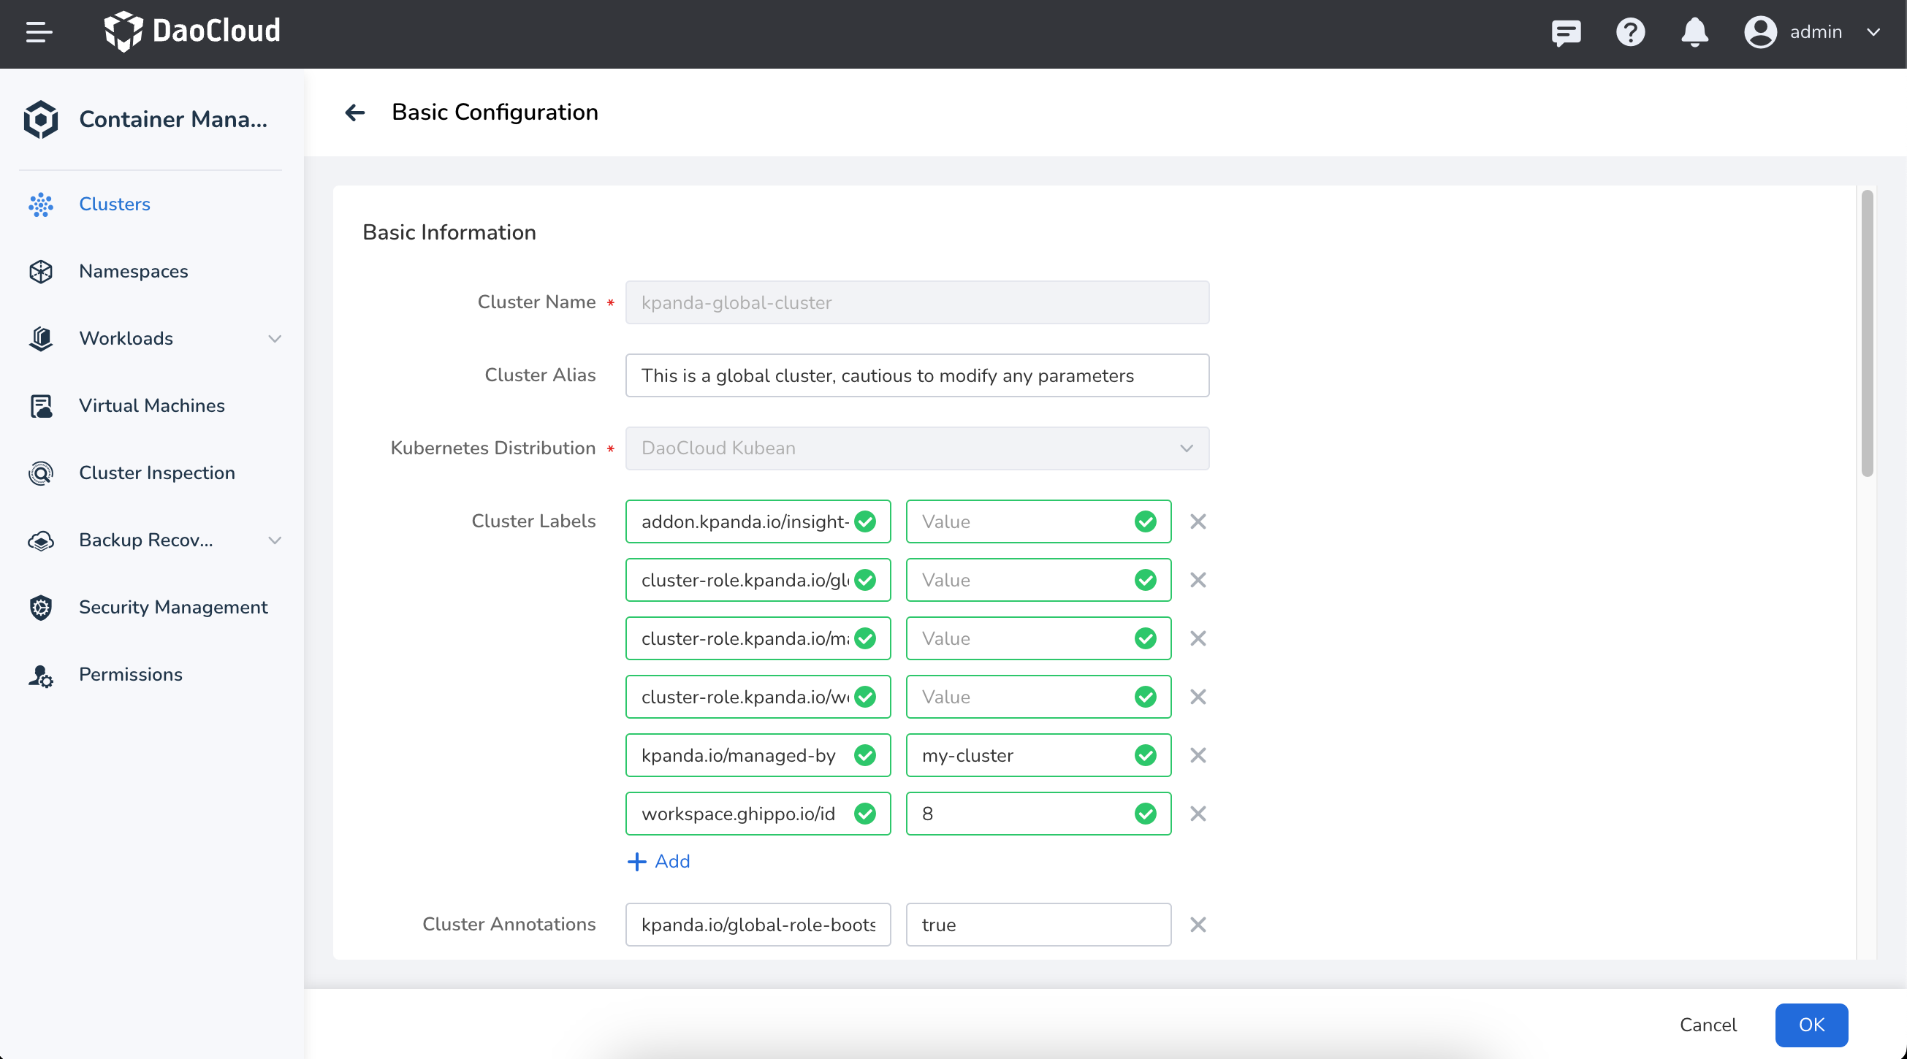This screenshot has width=1907, height=1059.
Task: Open the messages chat icon
Action: coord(1566,32)
